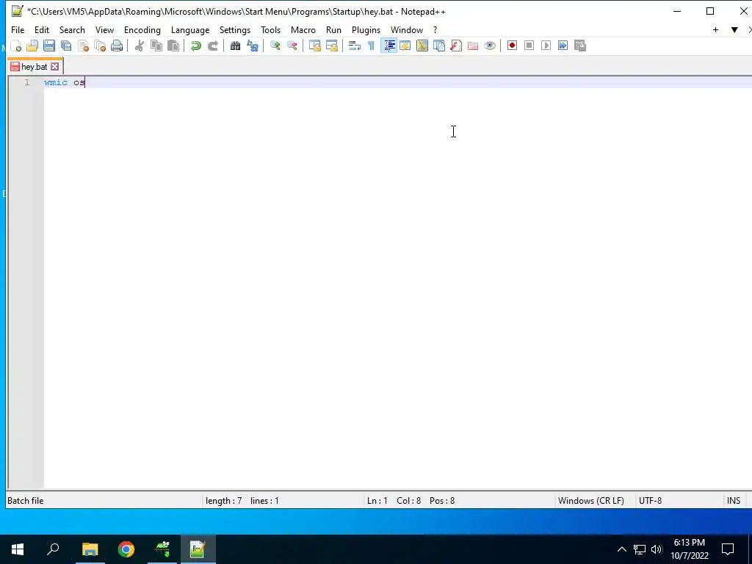Click the 'UTF-8' encoding status

[650, 501]
